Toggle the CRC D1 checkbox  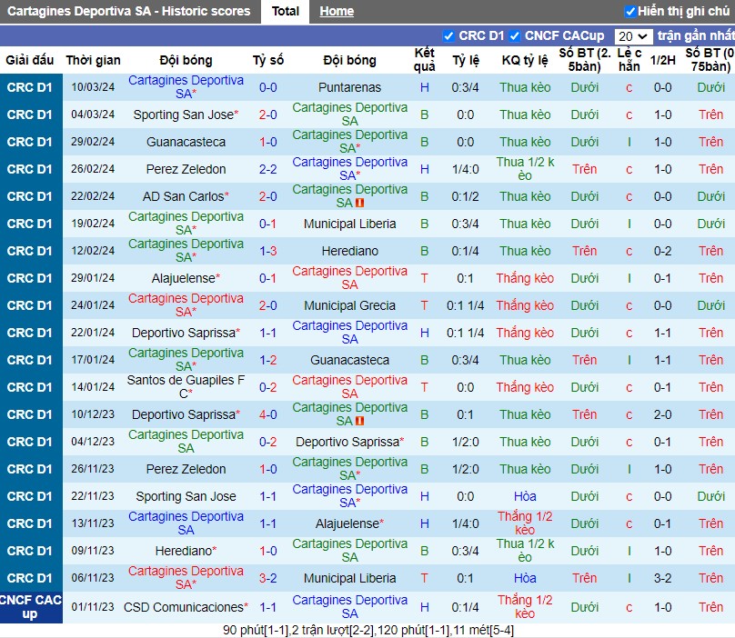[x=448, y=36]
